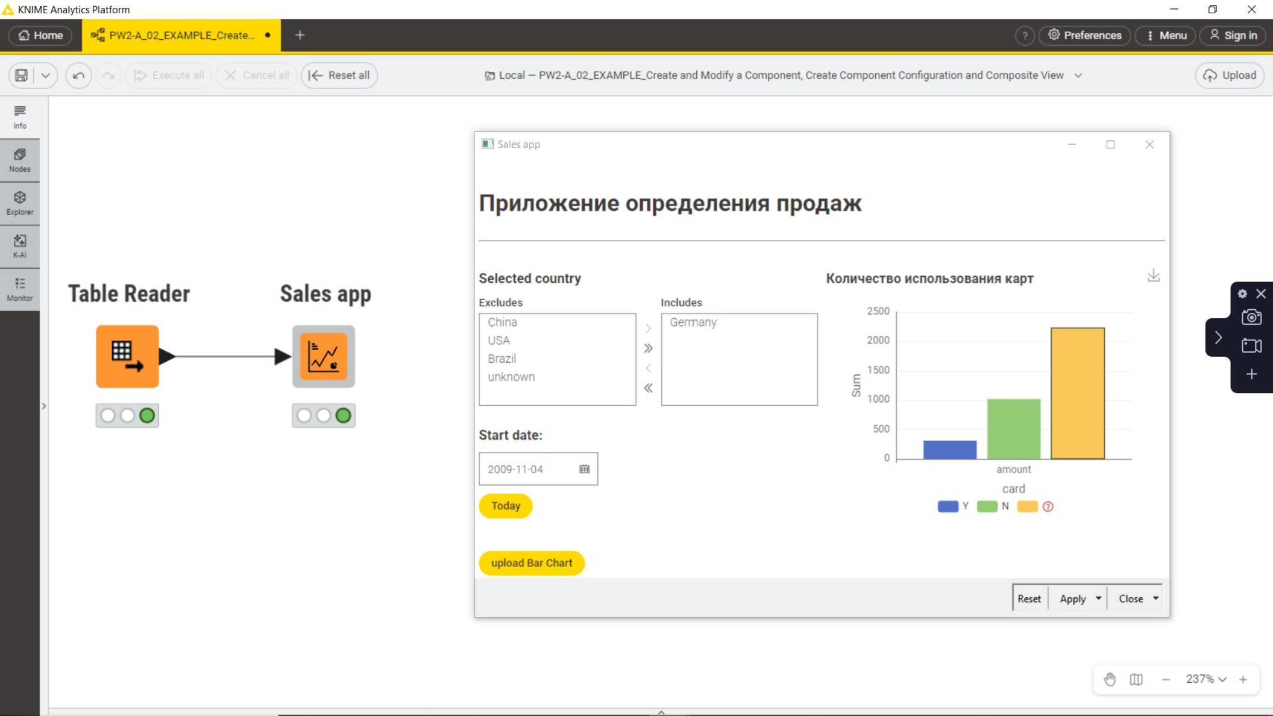Screen dimensions: 1273x716
Task: Open the Explorer sidebar panel
Action: (x=20, y=203)
